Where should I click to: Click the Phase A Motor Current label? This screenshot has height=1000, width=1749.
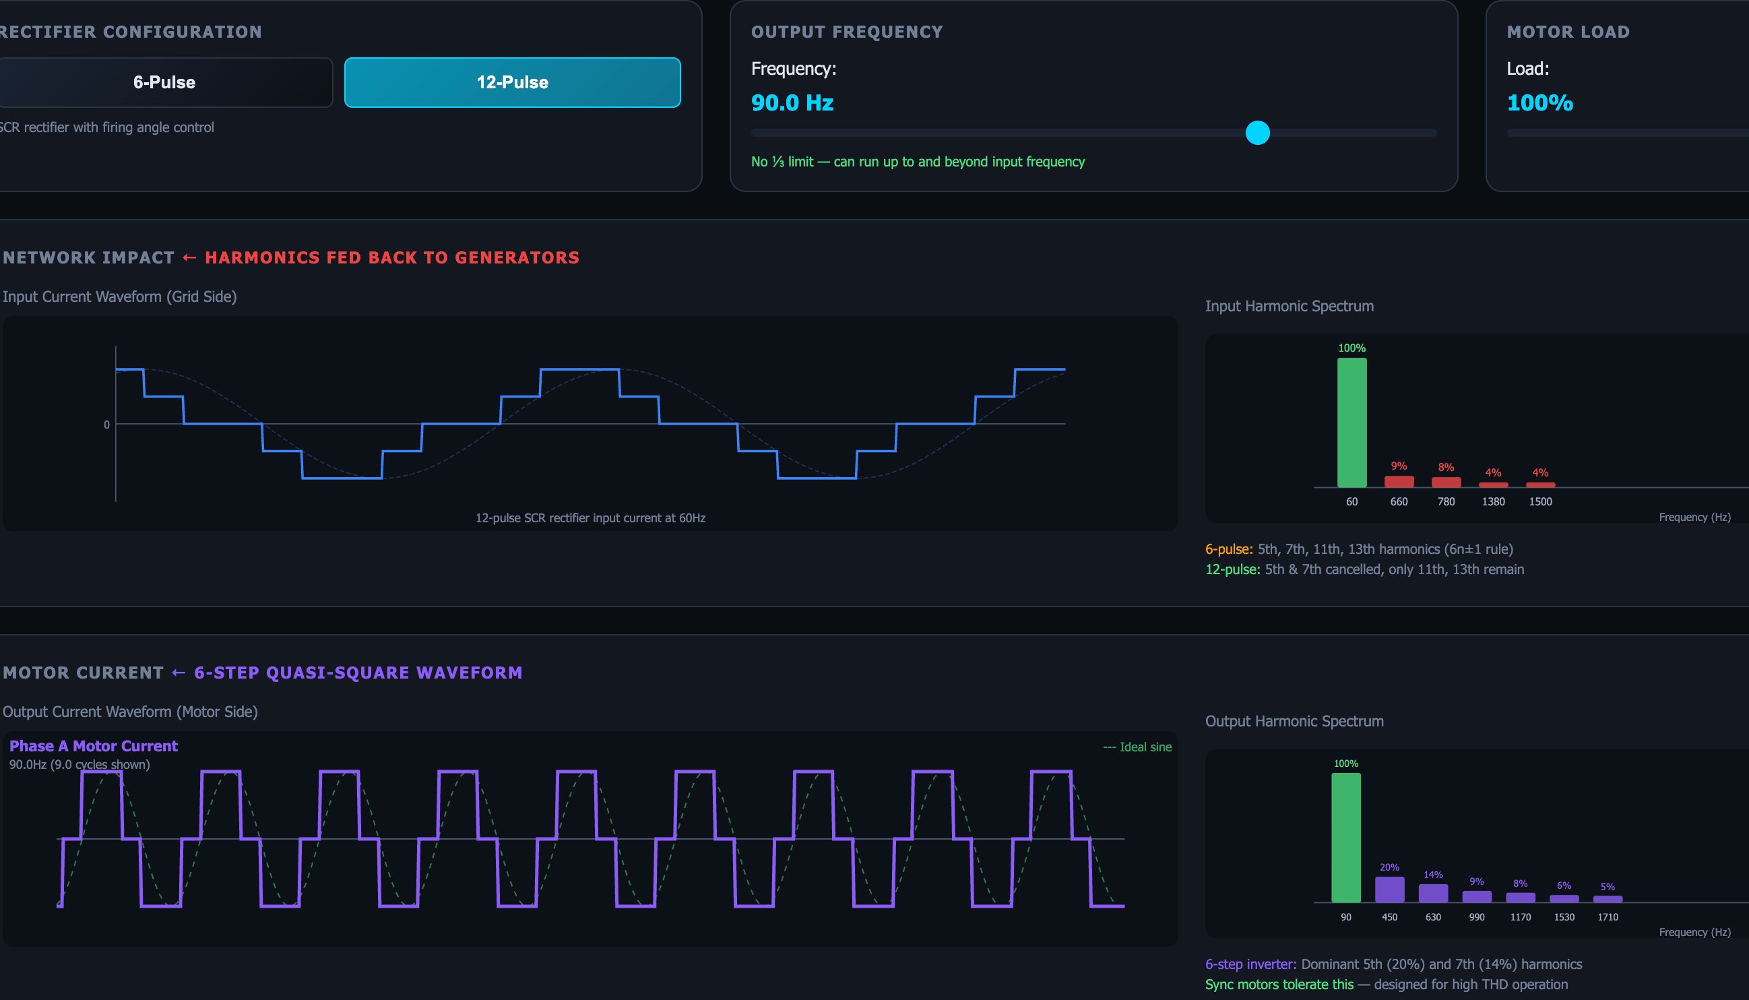(x=94, y=746)
